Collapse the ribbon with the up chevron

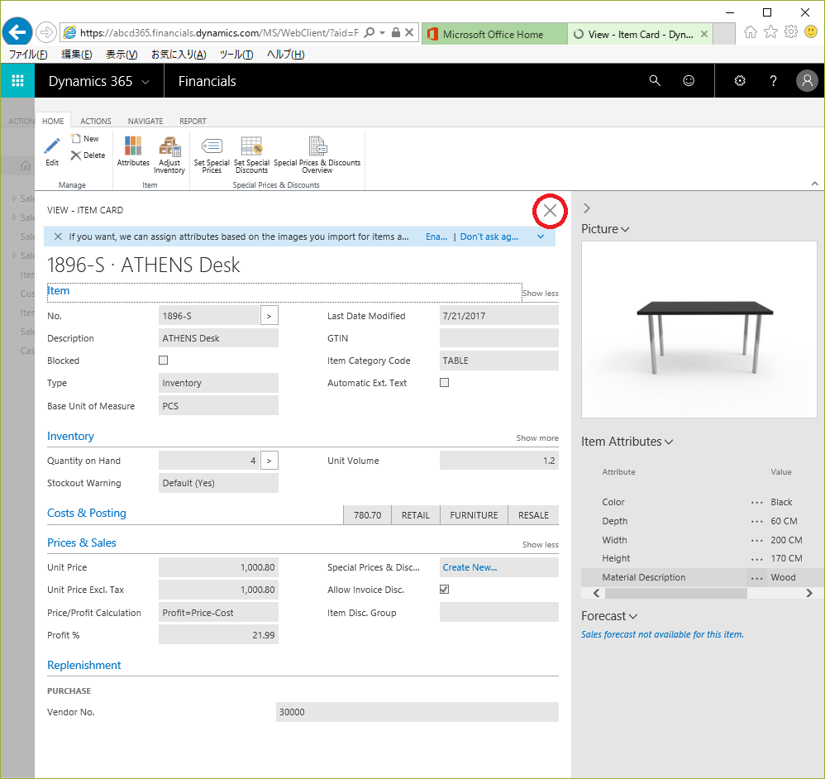point(814,184)
